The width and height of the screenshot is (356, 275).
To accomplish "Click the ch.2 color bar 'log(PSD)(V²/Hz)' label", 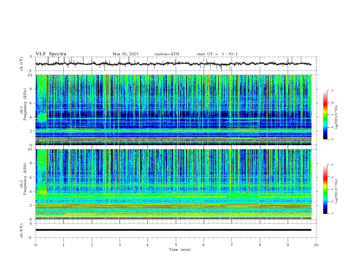I will pyautogui.click(x=337, y=191).
